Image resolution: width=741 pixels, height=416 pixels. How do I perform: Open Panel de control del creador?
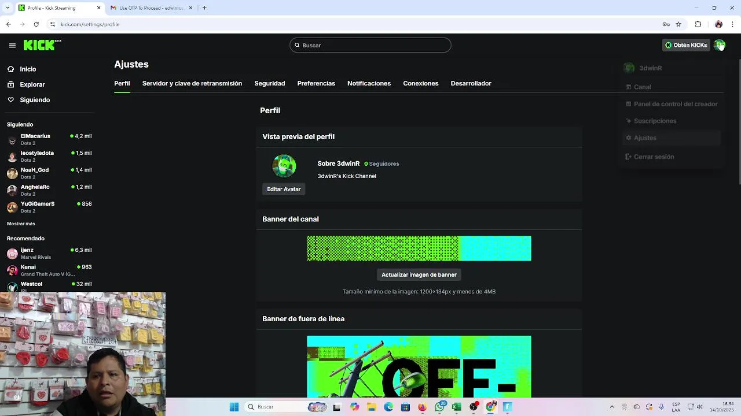click(672, 104)
